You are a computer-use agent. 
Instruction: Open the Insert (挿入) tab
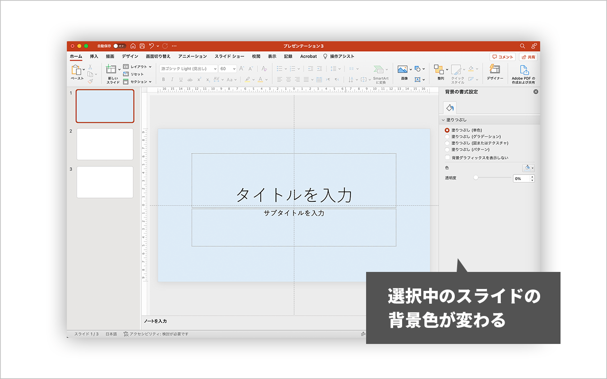[x=94, y=56]
